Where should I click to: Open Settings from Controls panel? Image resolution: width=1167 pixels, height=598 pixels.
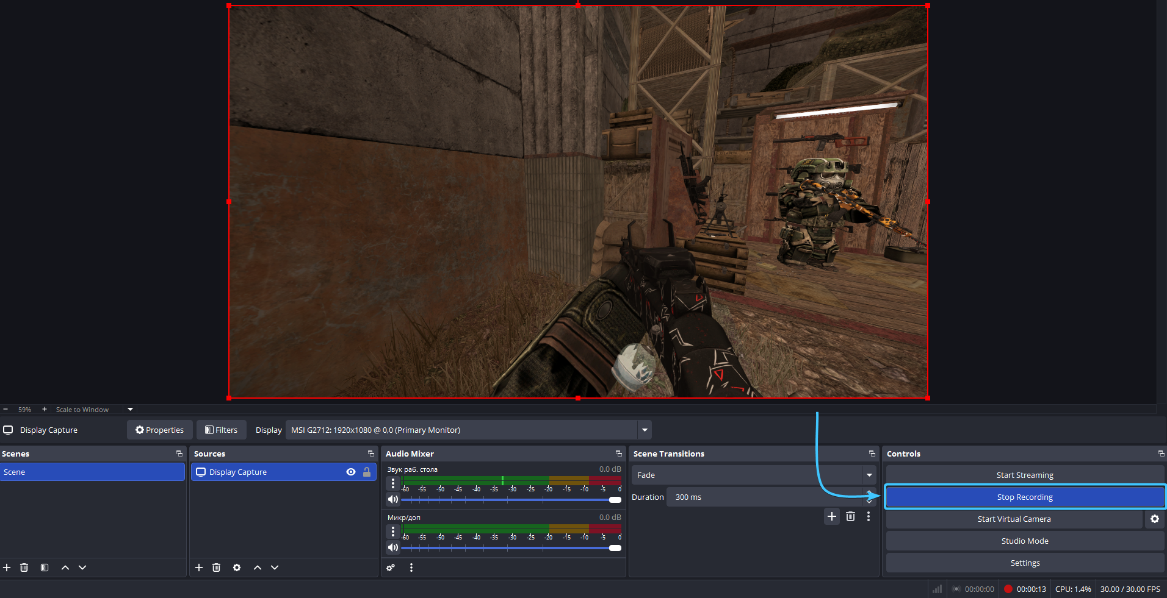pos(1025,563)
